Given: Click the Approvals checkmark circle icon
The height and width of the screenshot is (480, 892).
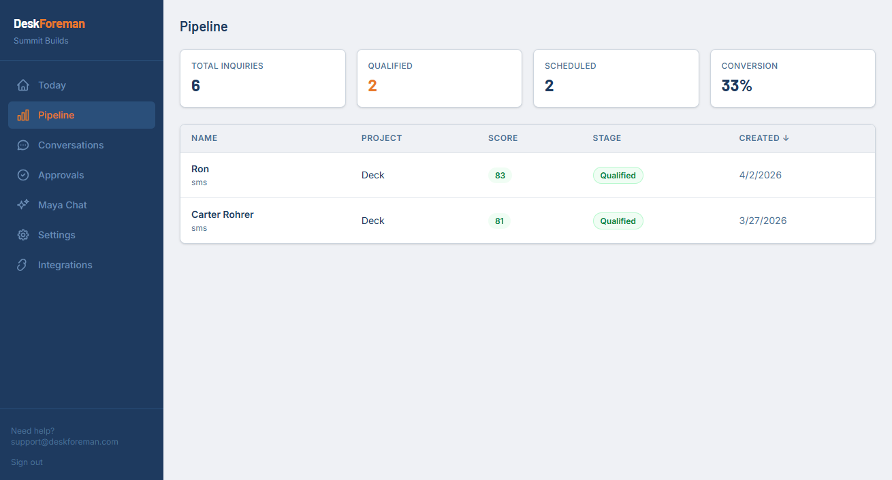Looking at the screenshot, I should pyautogui.click(x=23, y=175).
